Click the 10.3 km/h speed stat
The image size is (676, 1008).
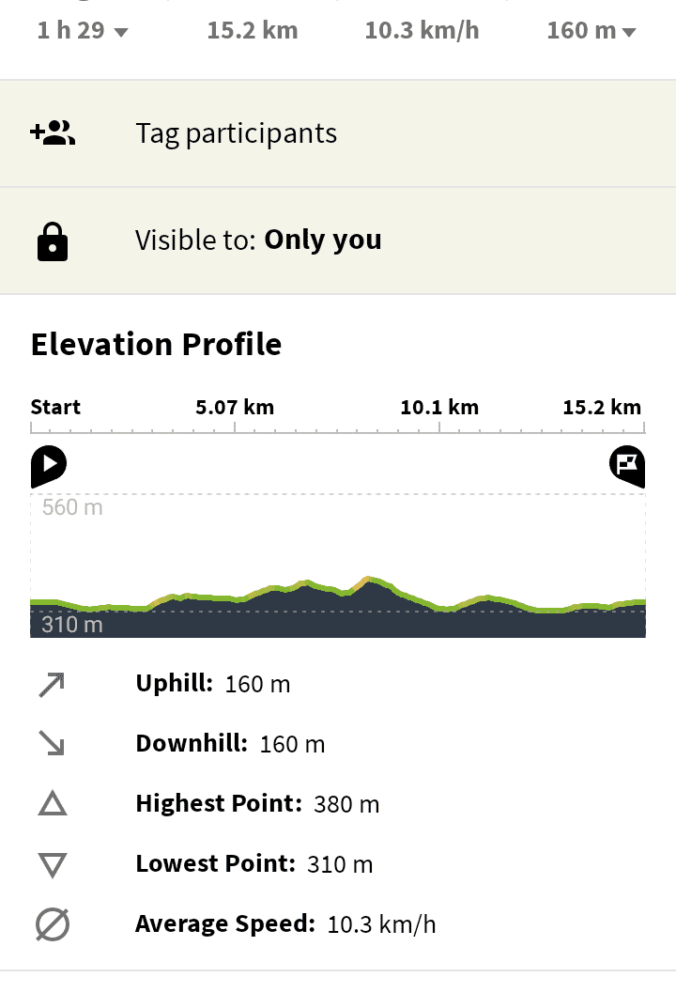coord(422,30)
